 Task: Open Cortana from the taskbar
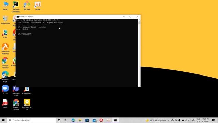tap(59, 120)
